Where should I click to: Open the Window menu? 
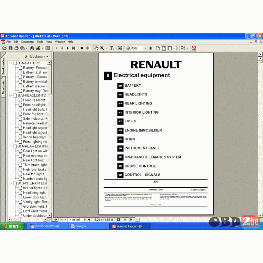[60, 42]
